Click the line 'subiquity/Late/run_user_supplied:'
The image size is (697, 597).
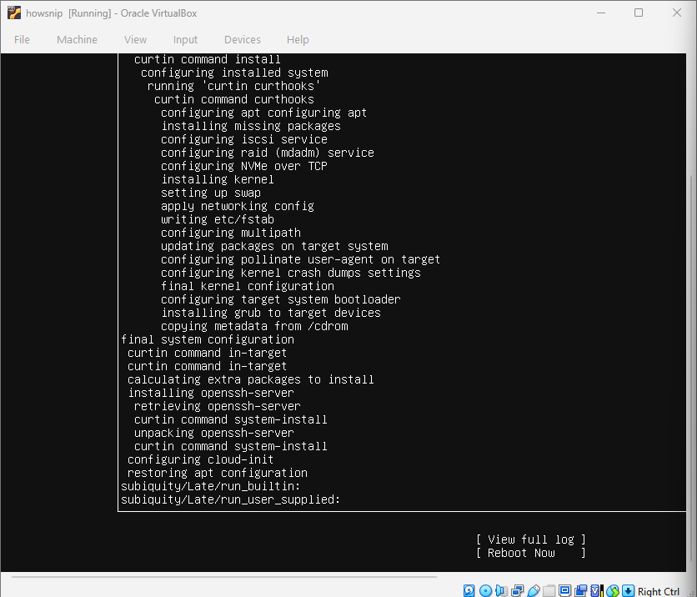coord(231,499)
